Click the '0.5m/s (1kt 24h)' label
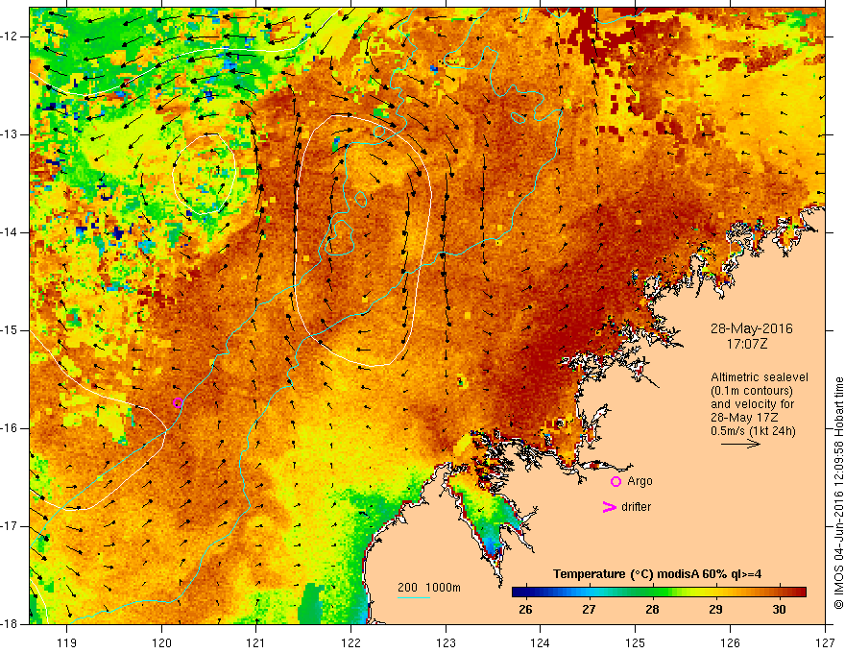This screenshot has height=653, width=845. pos(753,431)
